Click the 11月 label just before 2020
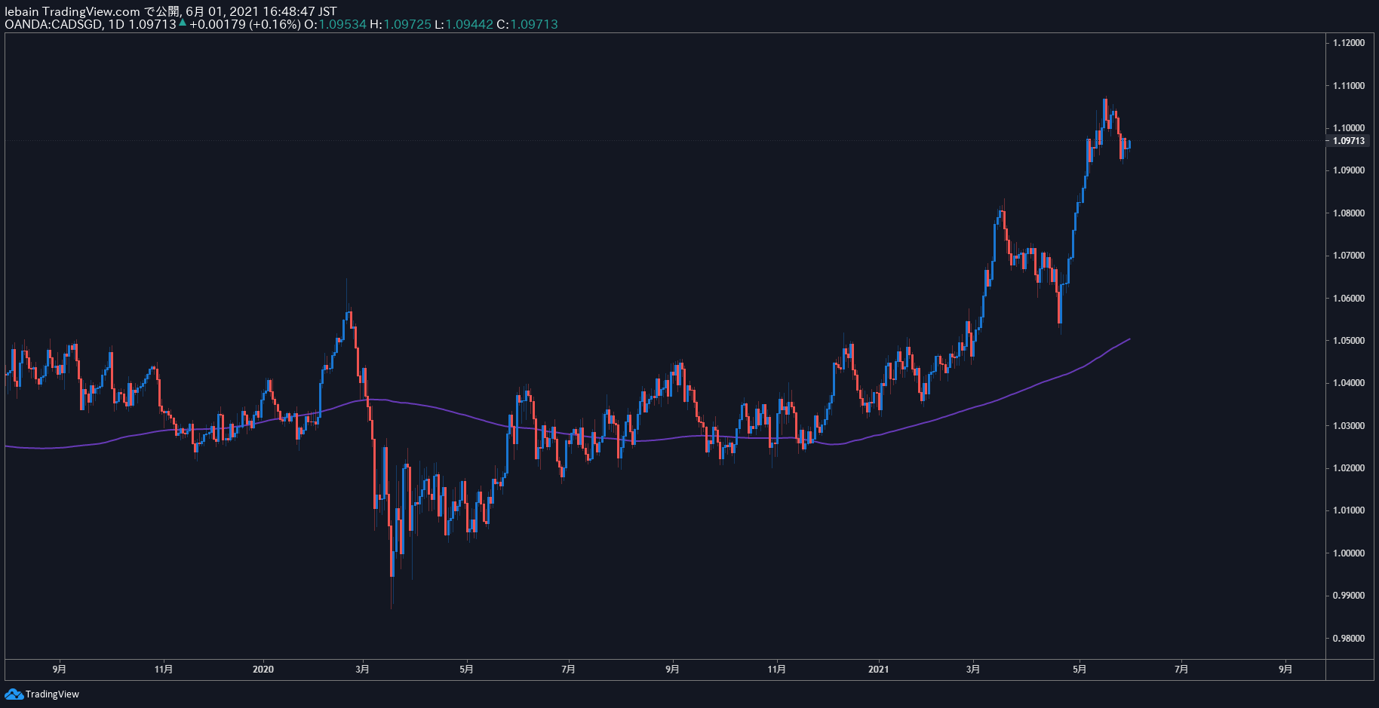1379x708 pixels. click(164, 670)
